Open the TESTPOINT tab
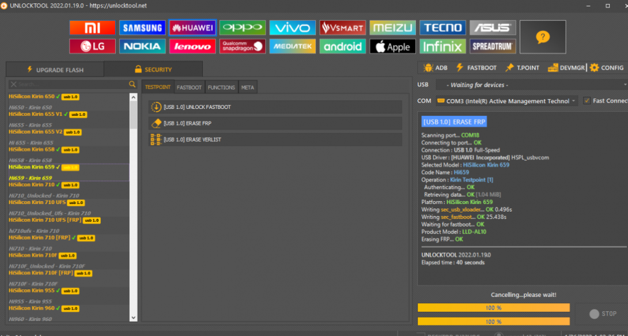628x336 pixels. 158,87
